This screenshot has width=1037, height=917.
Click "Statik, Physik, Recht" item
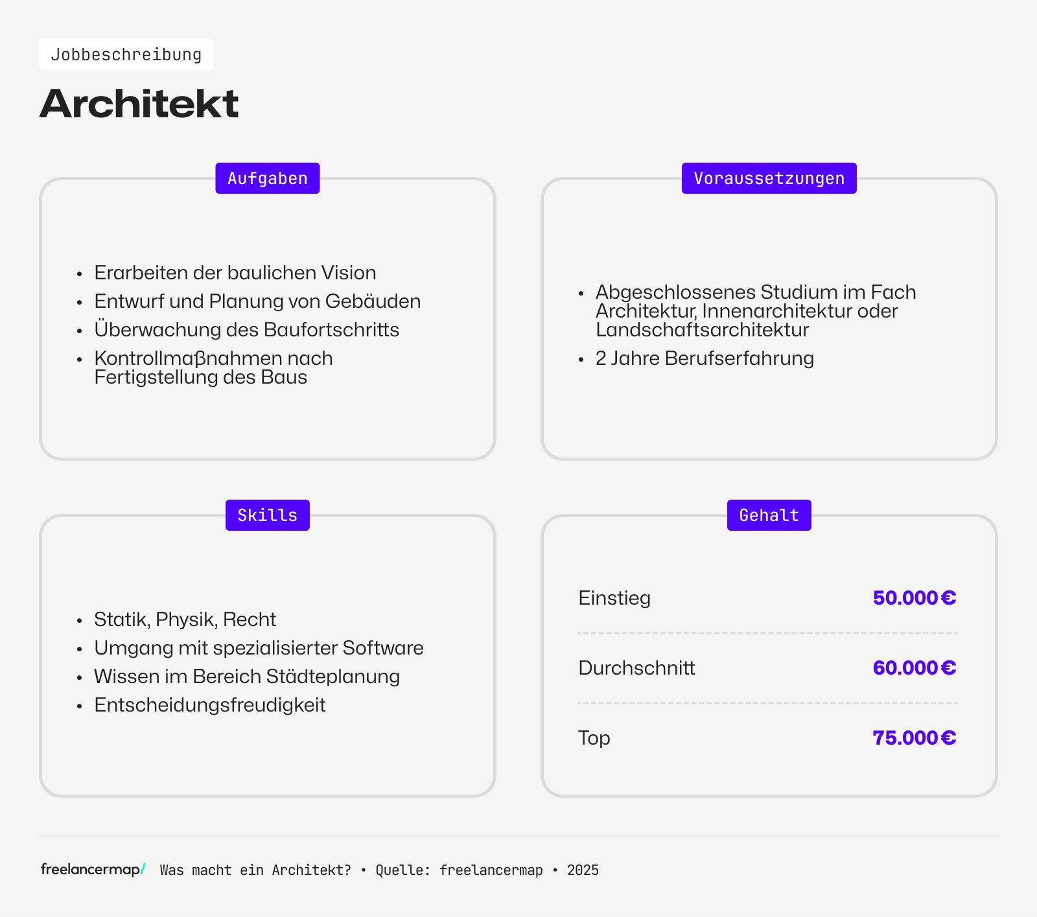click(x=185, y=620)
